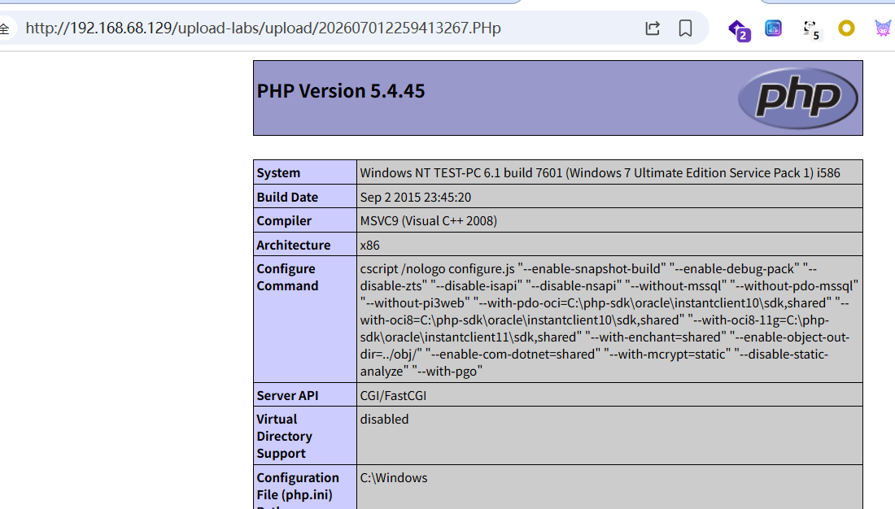
Task: Click the PHP Version 5.4.45 heading
Action: point(341,91)
